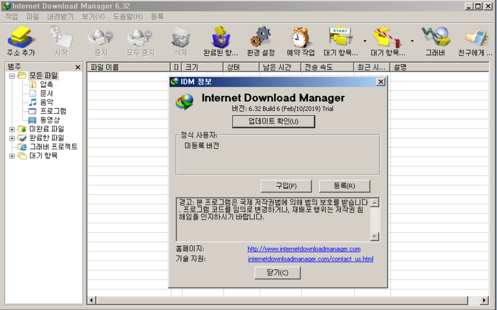Viewport: 497px width, 310px height.
Task: Open the contact_us.html support link
Action: tap(311, 259)
